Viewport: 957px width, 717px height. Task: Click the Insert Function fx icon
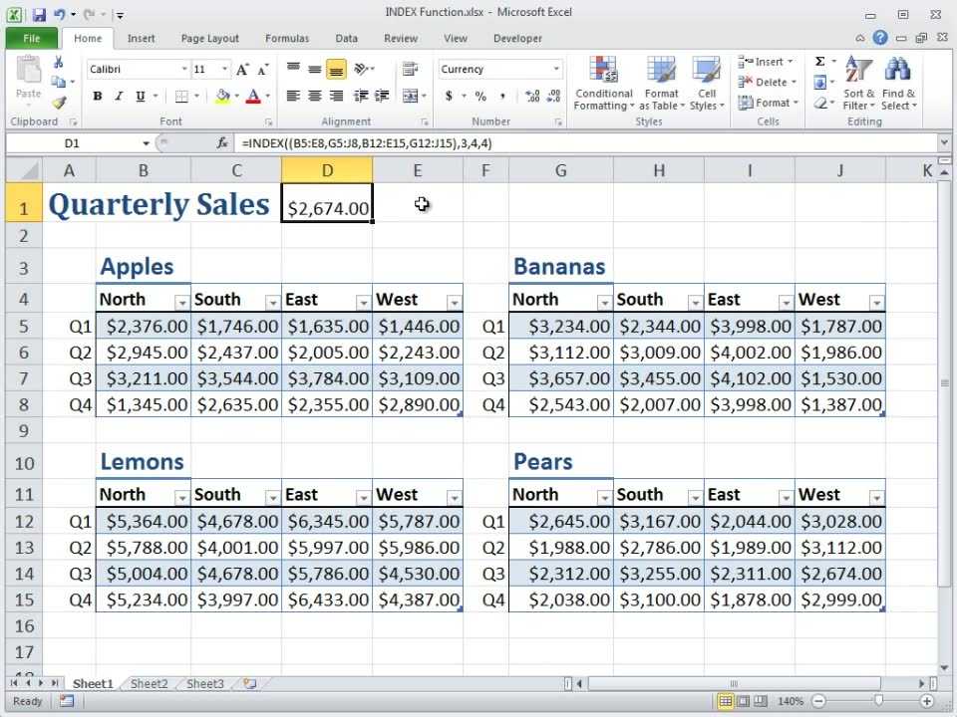(222, 143)
